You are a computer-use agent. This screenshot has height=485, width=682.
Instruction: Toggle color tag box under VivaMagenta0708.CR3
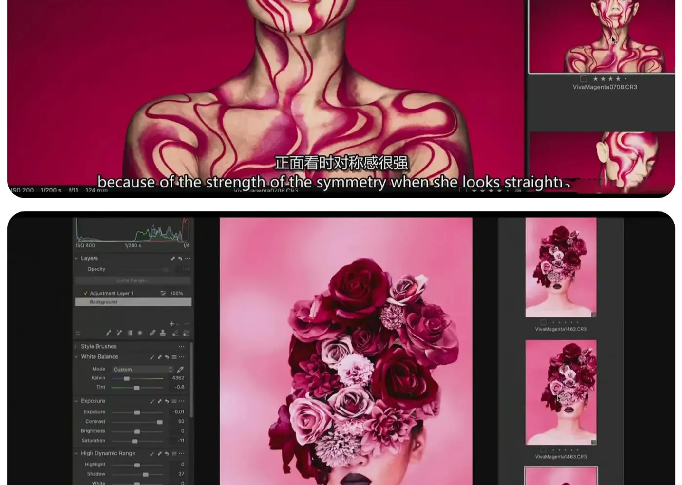click(x=583, y=78)
